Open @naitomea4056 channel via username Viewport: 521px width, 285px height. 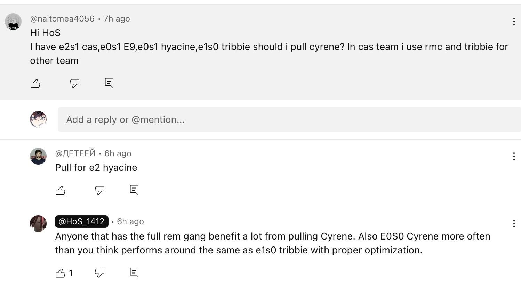(62, 19)
